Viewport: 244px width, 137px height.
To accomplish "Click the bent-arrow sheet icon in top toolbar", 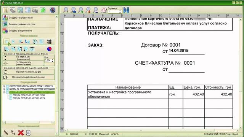I will point(13,10).
